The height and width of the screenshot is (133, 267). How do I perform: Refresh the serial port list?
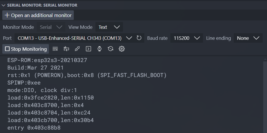pos(139,38)
